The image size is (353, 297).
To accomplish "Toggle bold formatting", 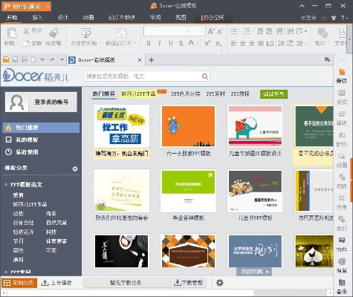I will point(149,44).
